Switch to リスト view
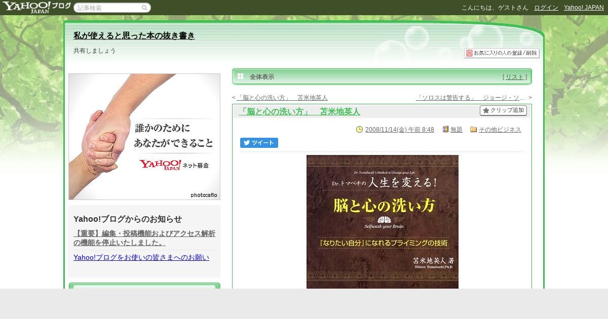 pyautogui.click(x=515, y=77)
